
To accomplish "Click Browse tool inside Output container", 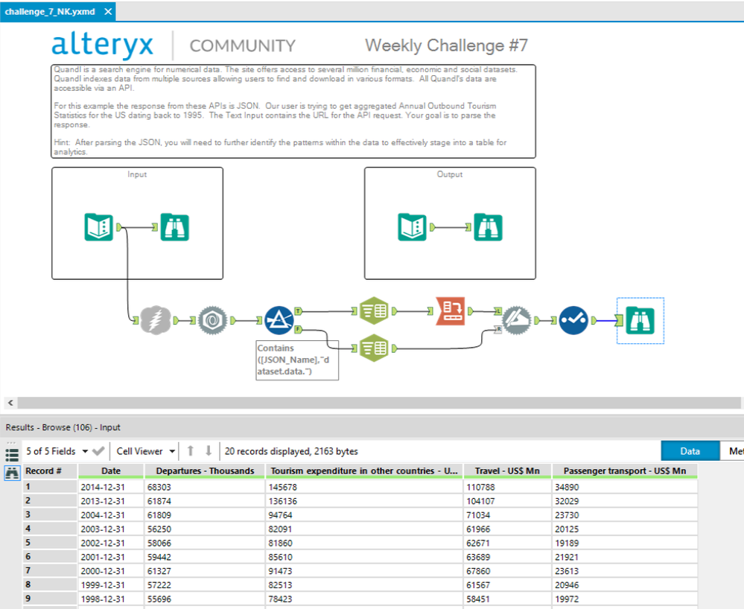I will coord(488,227).
